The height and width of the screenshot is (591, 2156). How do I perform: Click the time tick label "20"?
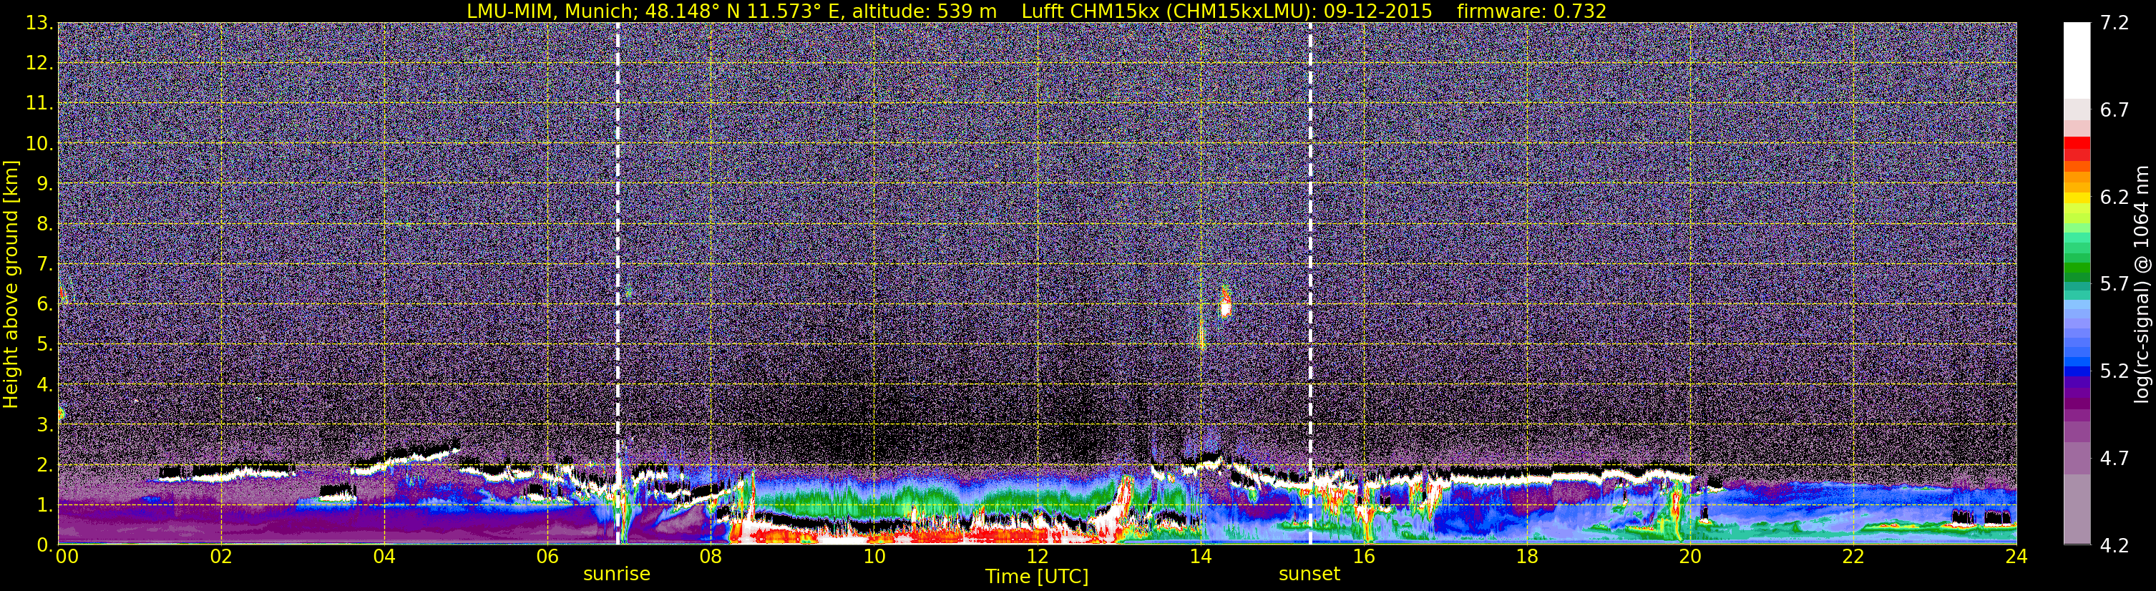click(x=1690, y=557)
